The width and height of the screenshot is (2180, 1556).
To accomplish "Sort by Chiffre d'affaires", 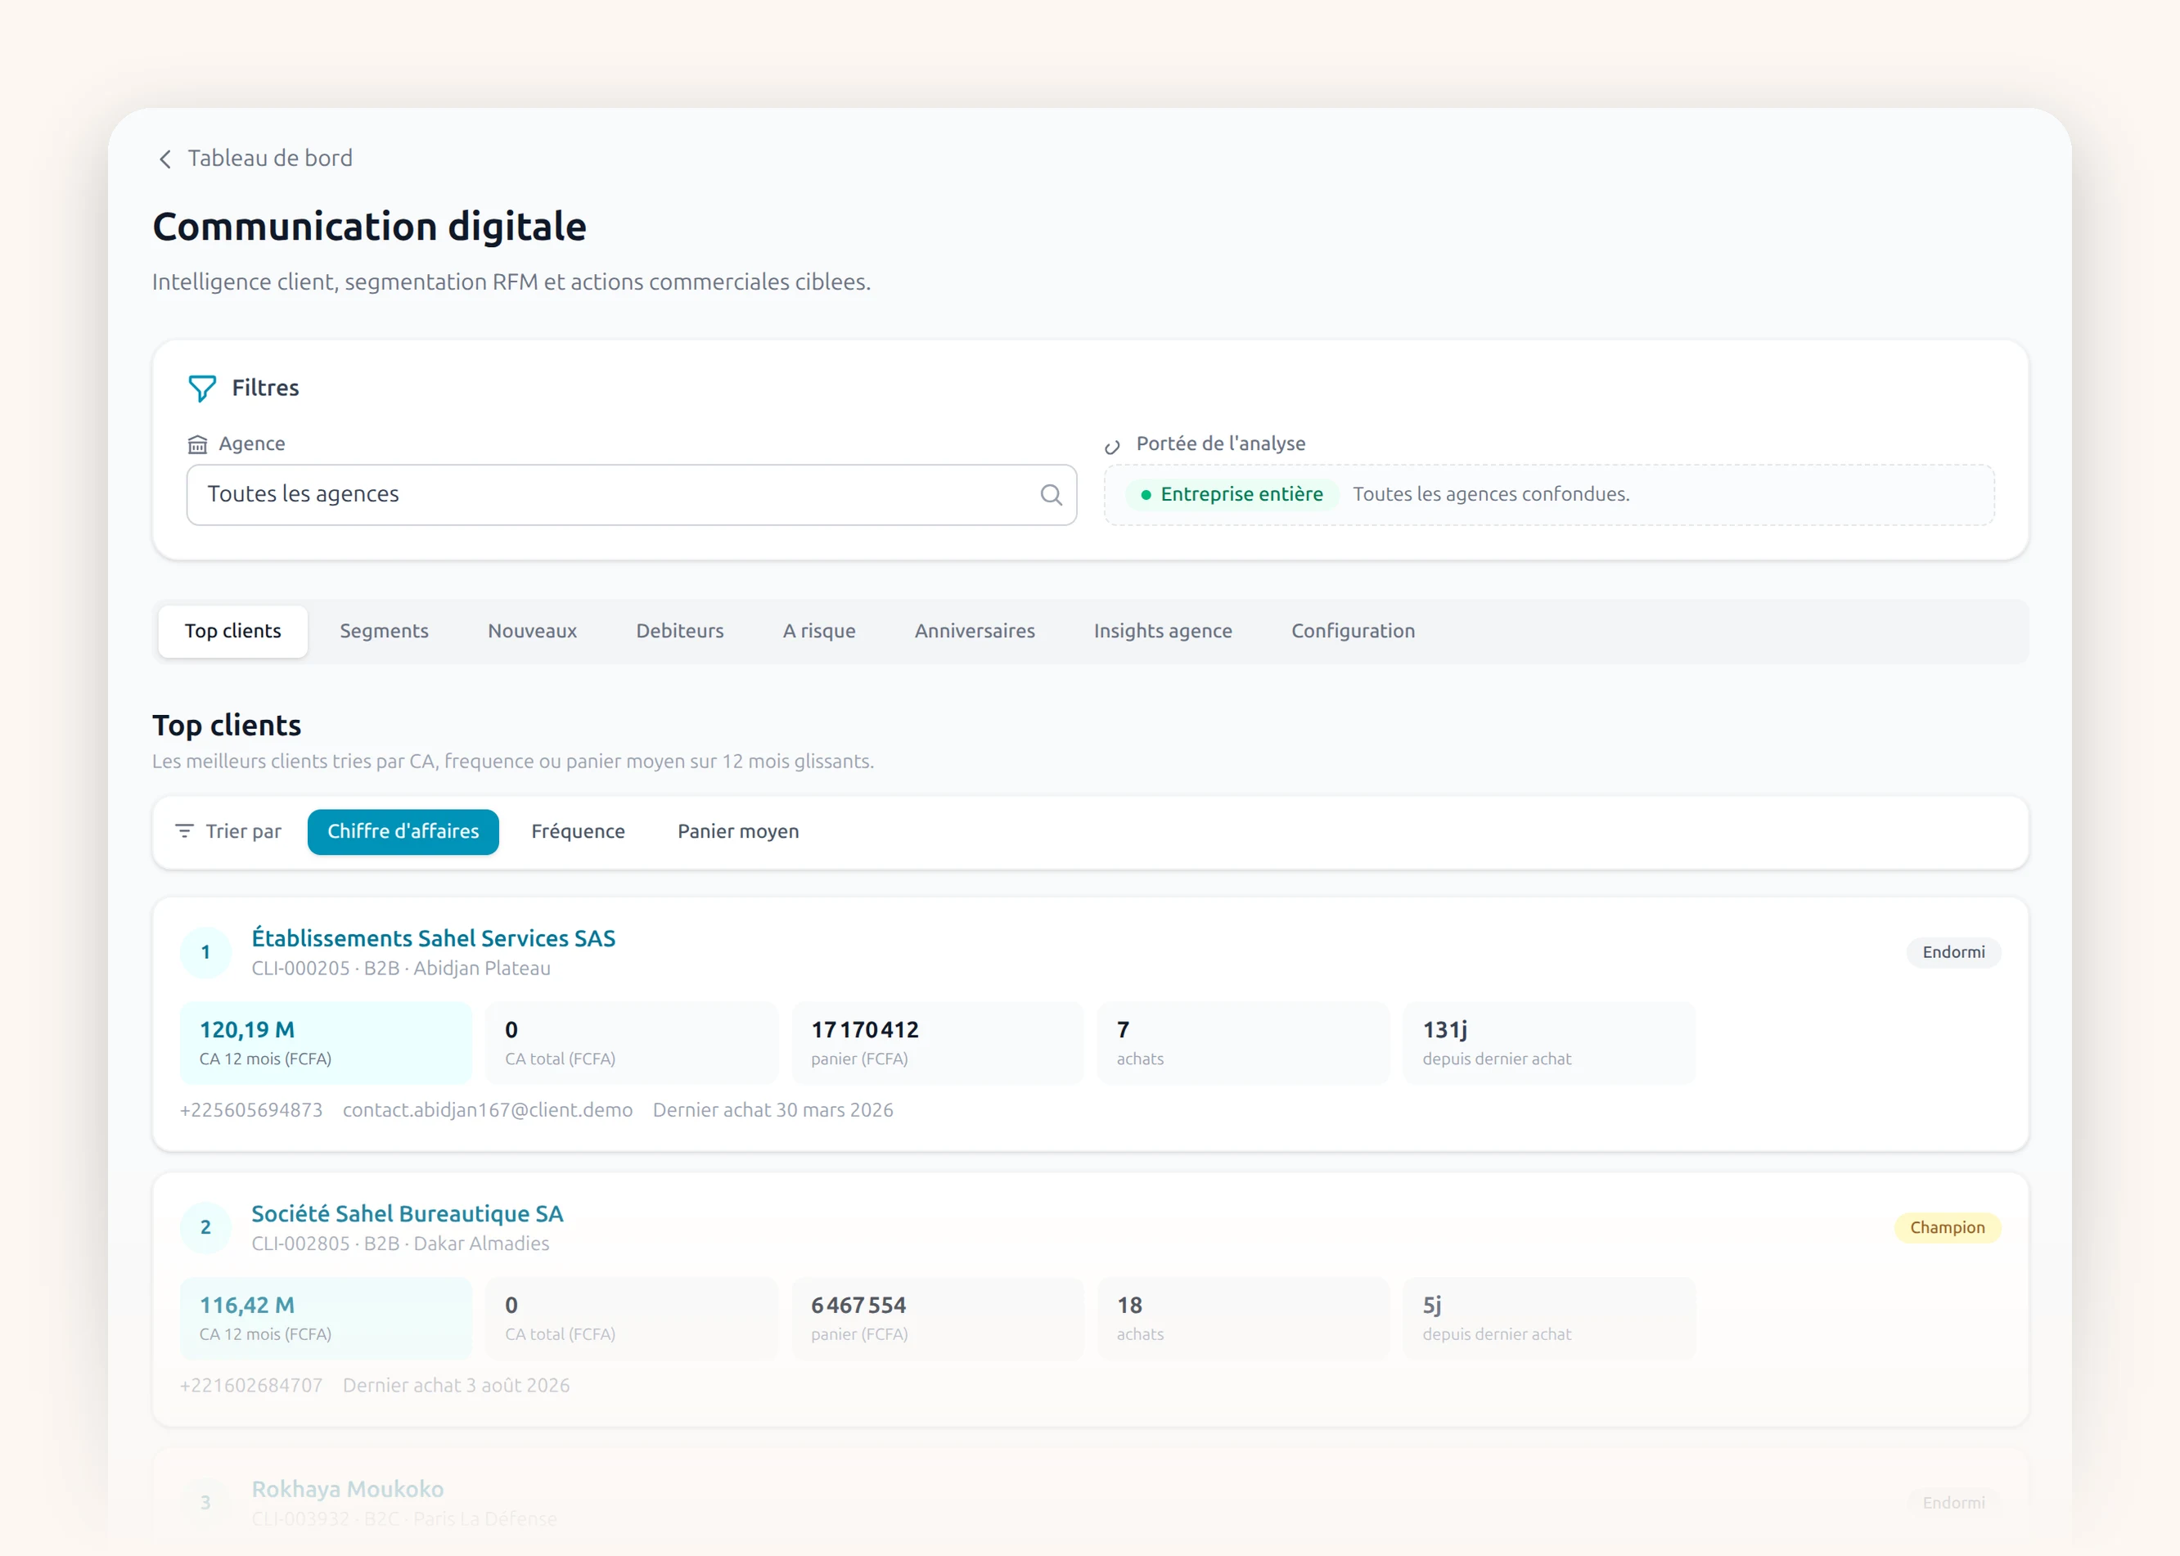I will (x=403, y=832).
